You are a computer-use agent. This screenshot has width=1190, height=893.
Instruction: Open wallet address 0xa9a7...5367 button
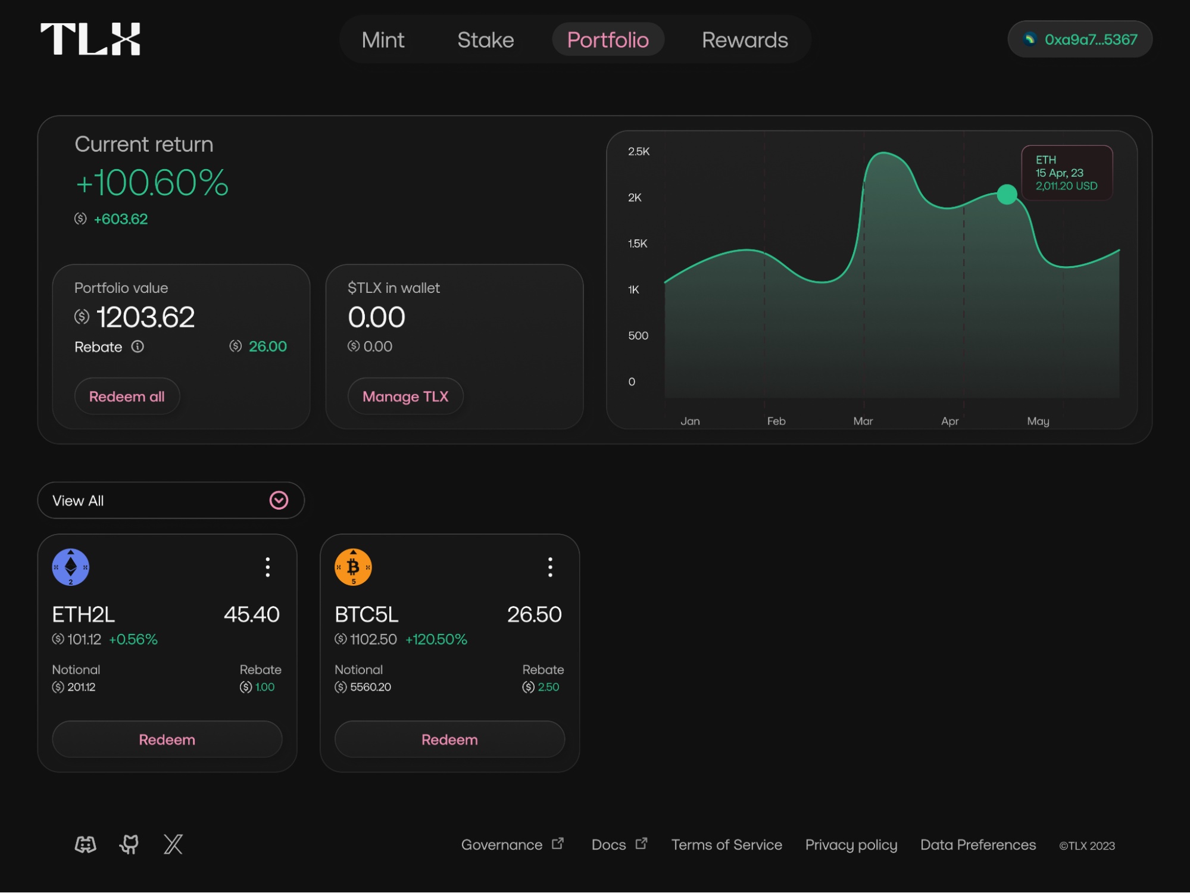[1079, 39]
